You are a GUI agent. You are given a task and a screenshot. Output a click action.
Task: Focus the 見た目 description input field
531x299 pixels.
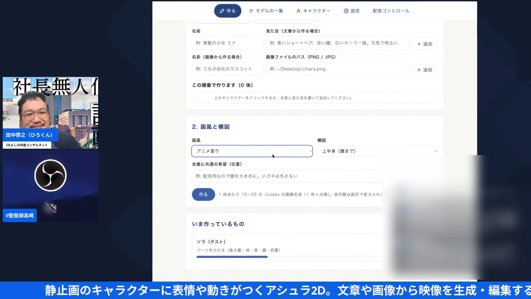pyautogui.click(x=337, y=43)
